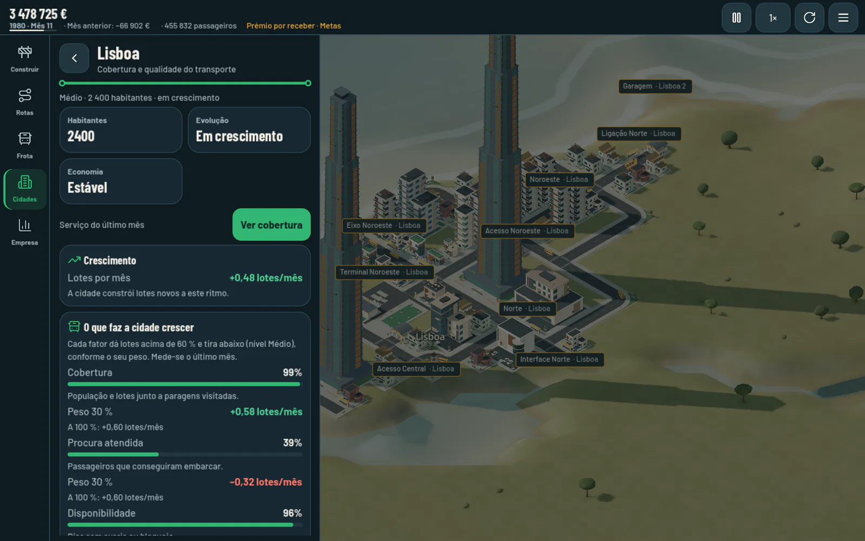Click the 455 832 passageiros counter
The image size is (865, 541).
pos(200,26)
